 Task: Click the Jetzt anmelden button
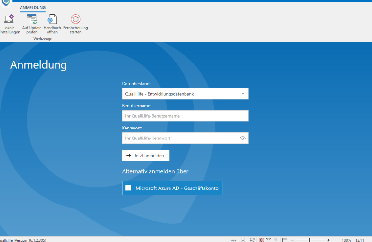tap(146, 156)
